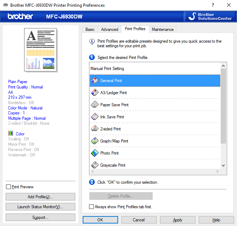
Task: Click the horizontal scroll right arrow
Action: point(217,171)
